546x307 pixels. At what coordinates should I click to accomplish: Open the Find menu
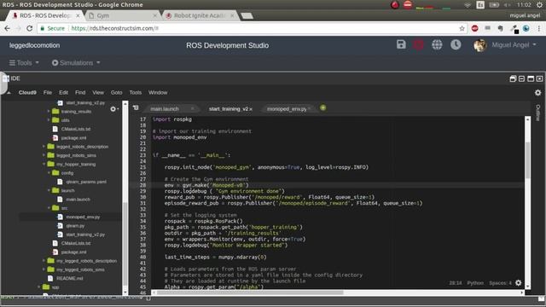pyautogui.click(x=80, y=93)
